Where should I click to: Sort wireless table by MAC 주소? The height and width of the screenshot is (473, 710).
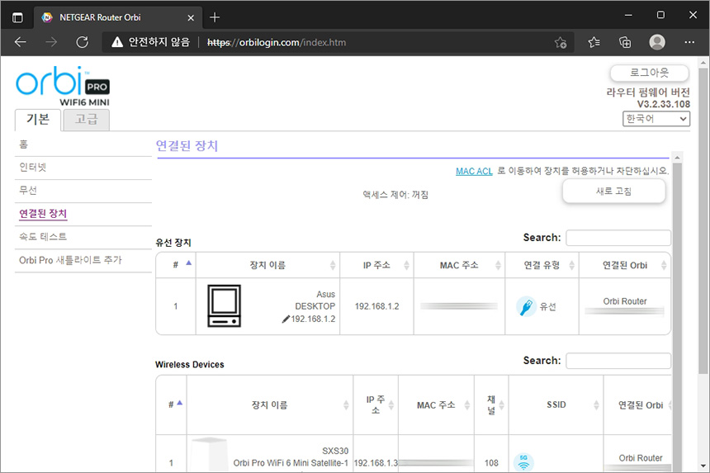(436, 405)
